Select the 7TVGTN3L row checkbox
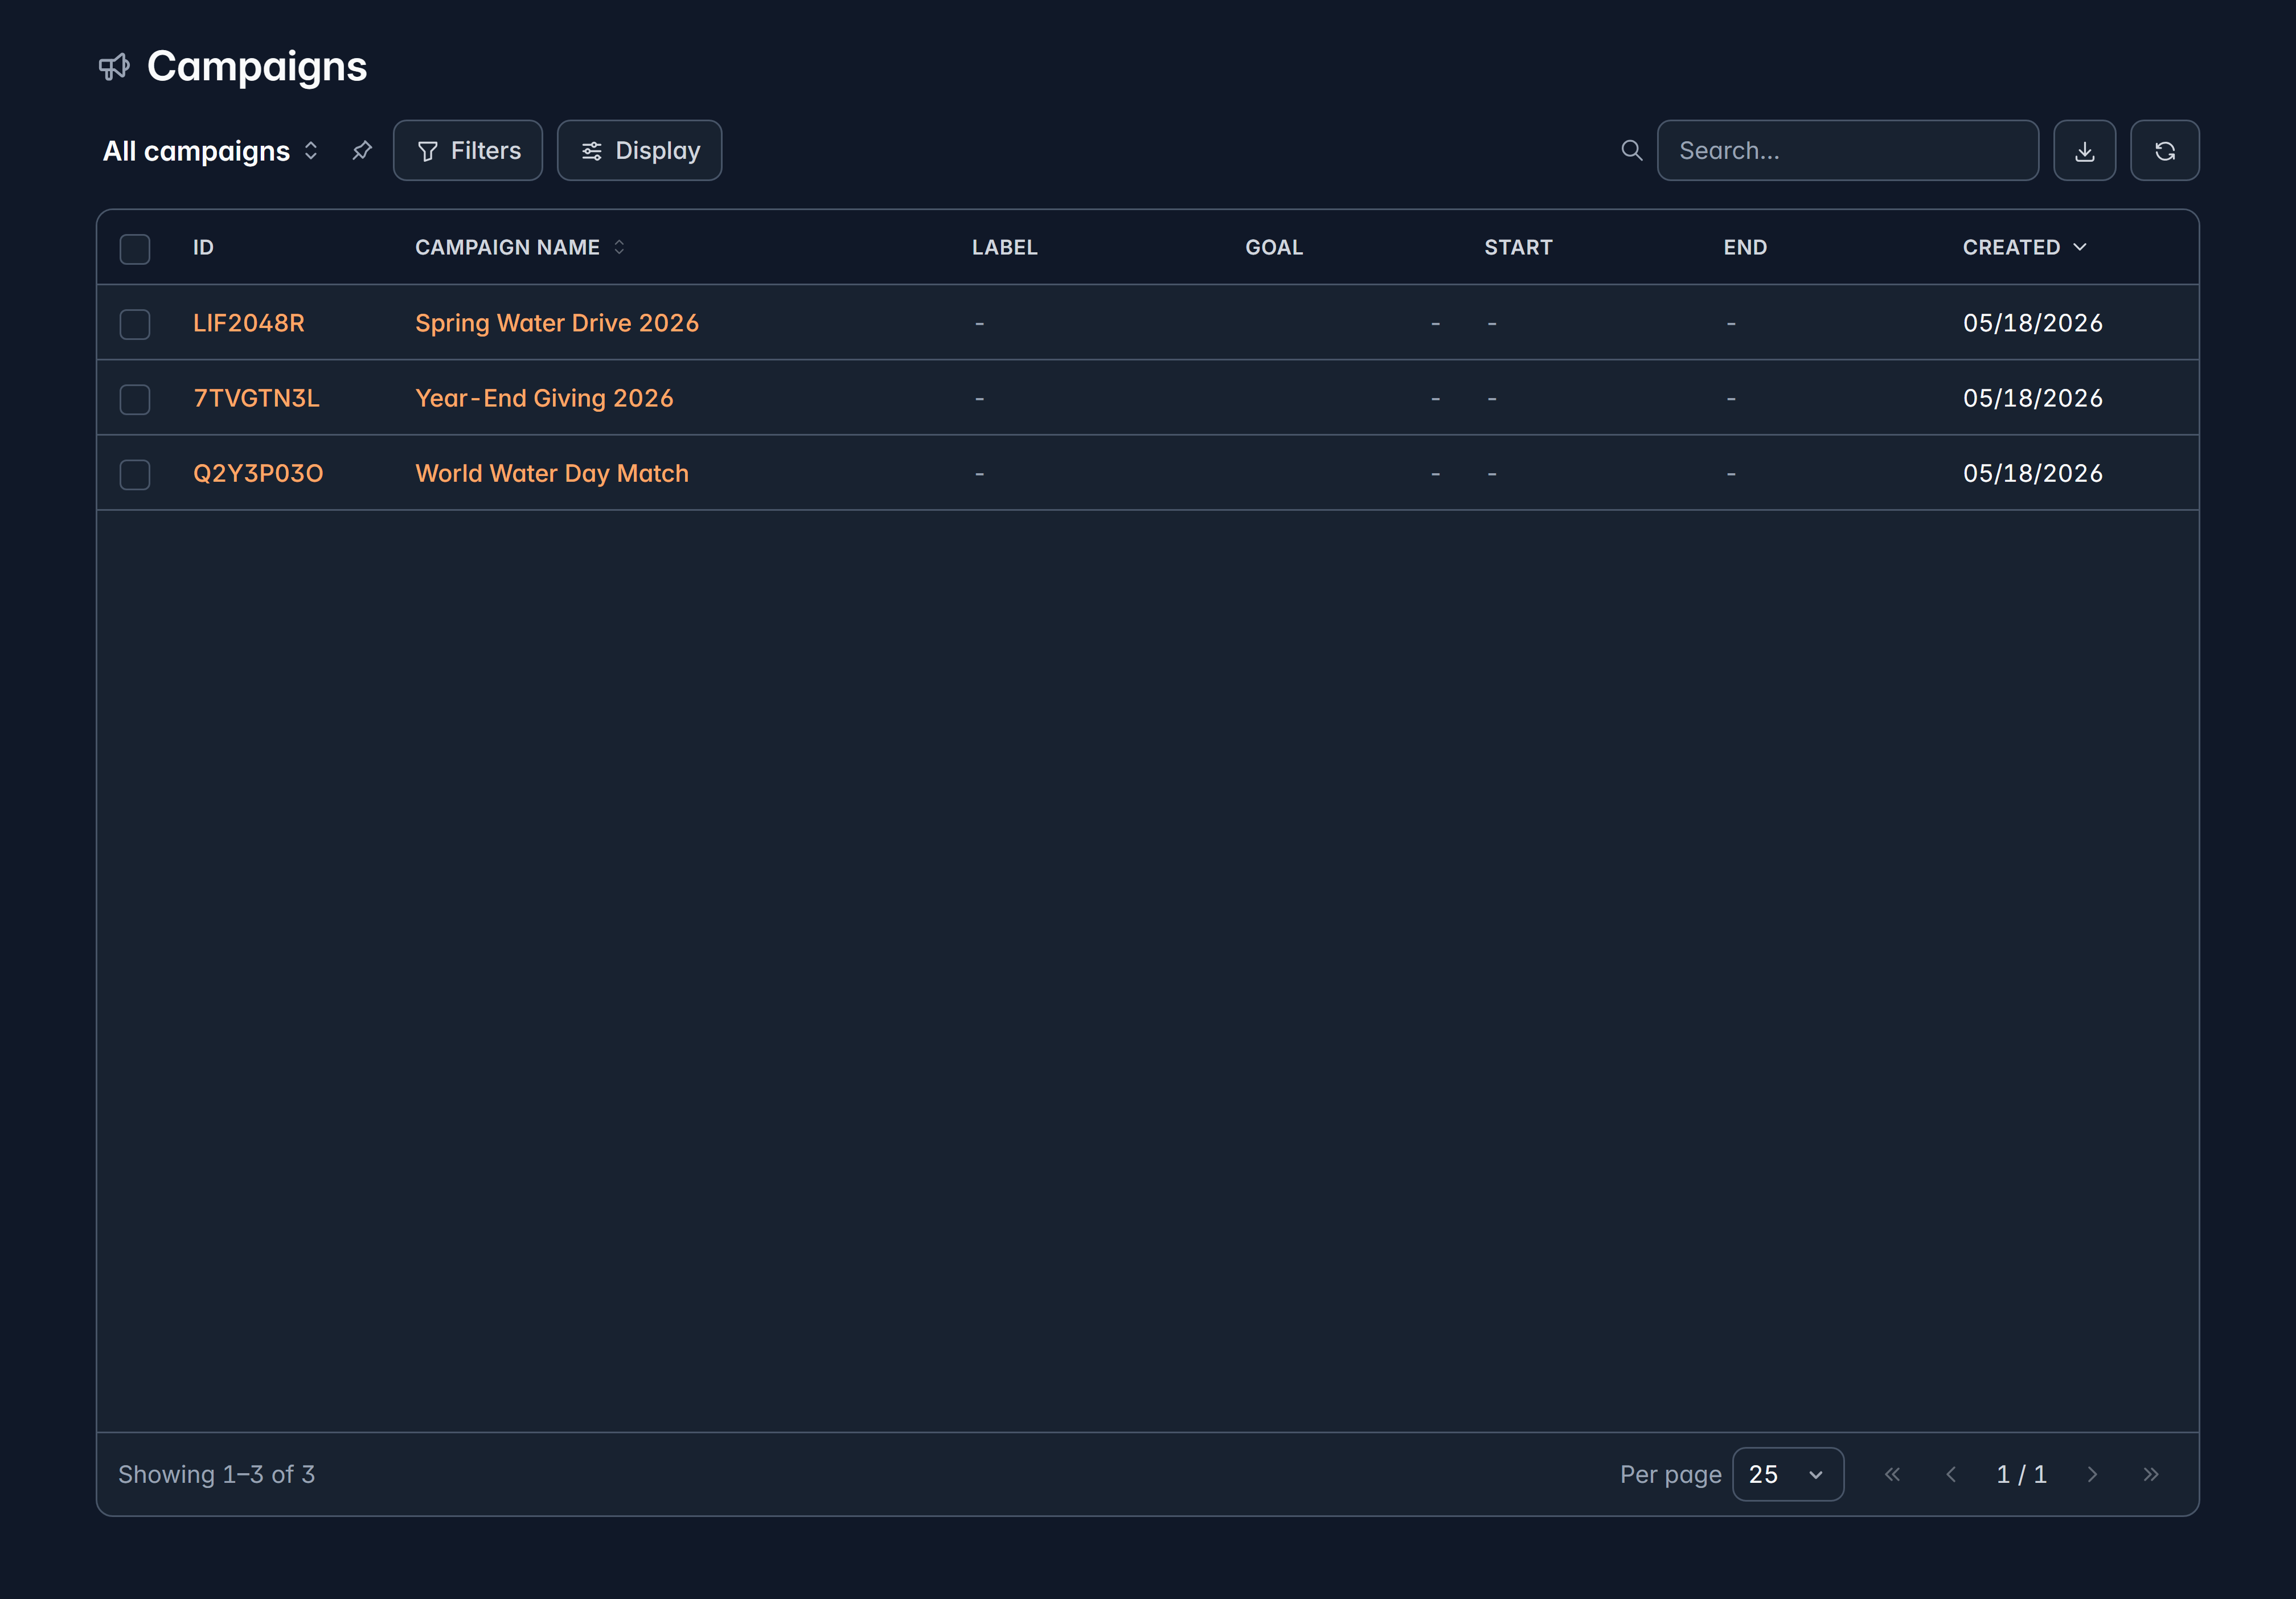 [135, 399]
